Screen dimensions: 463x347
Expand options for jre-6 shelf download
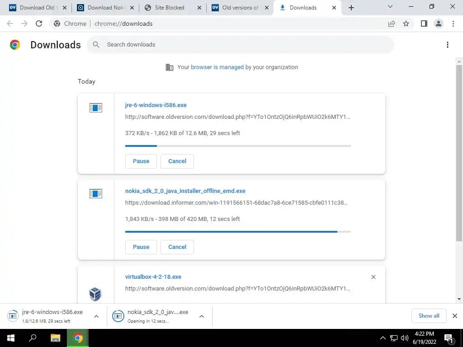coord(96,316)
